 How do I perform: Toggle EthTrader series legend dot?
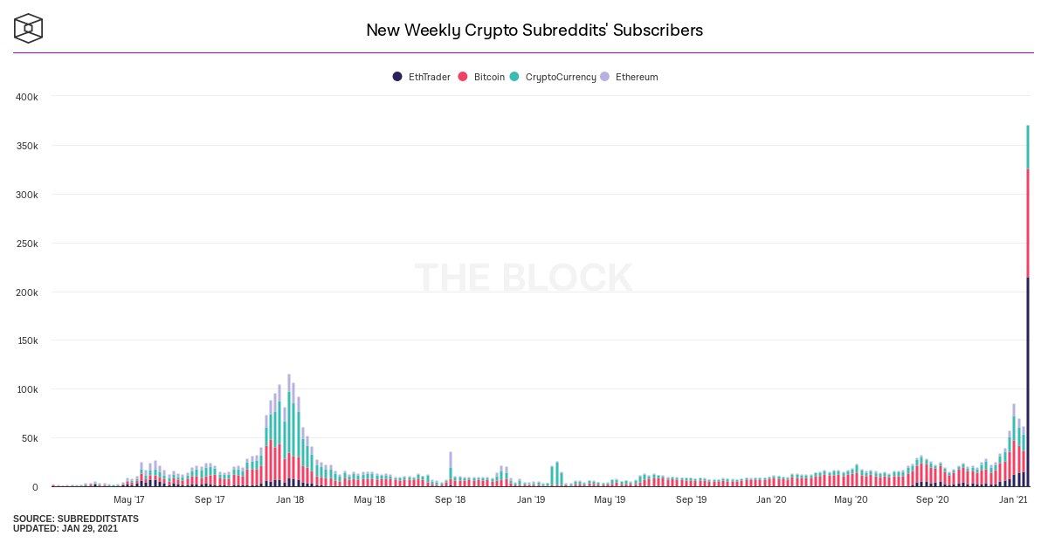pos(397,77)
